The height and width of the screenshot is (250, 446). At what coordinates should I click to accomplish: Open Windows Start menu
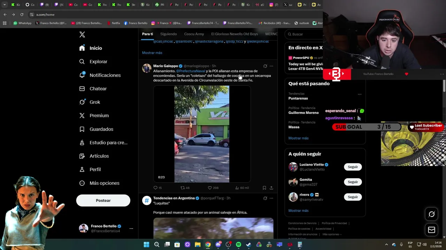[146, 245]
